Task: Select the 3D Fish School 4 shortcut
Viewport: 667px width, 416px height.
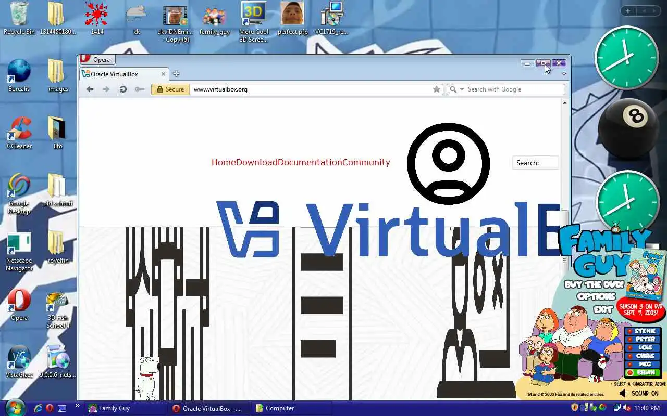Action: pos(58,309)
